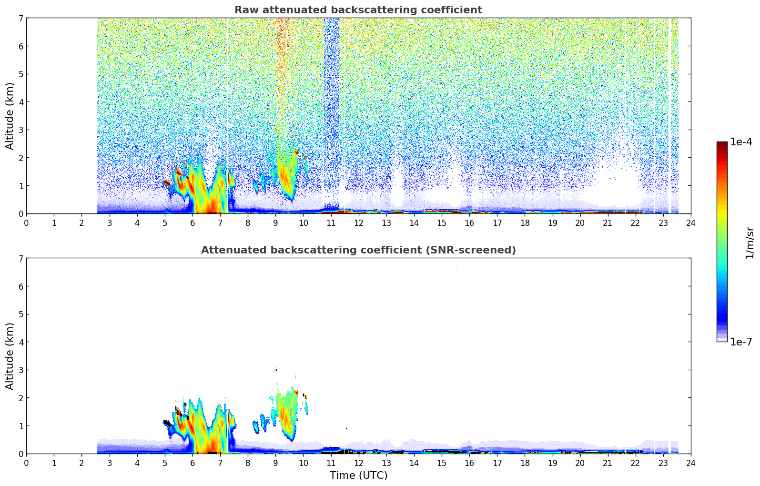
Task: Click hour 24 tick on bottom plot axis
Action: 690,463
